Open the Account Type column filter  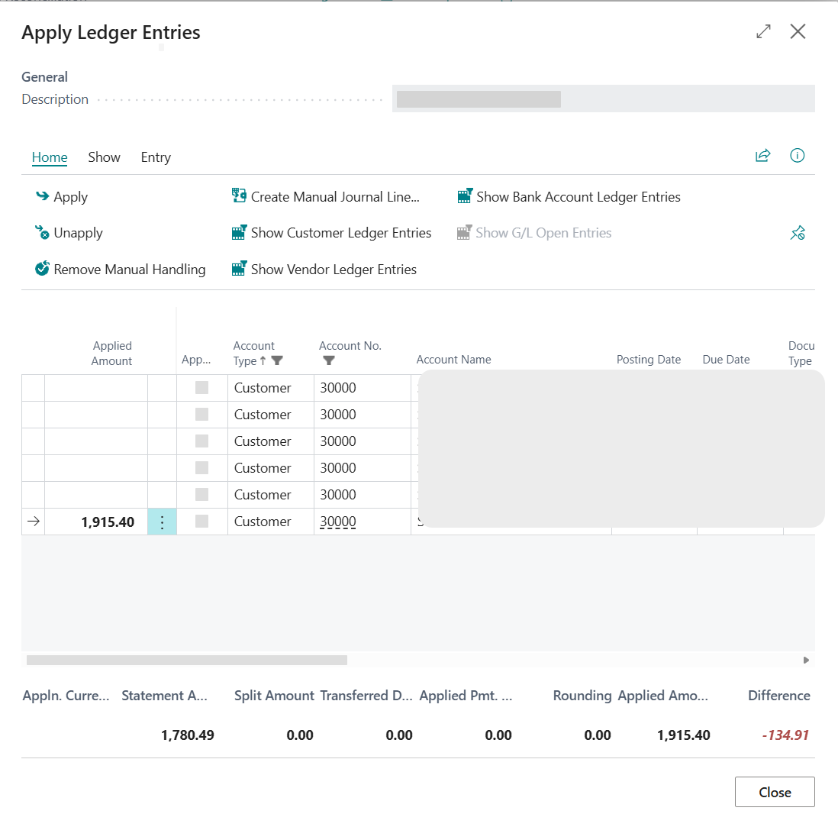(x=279, y=360)
